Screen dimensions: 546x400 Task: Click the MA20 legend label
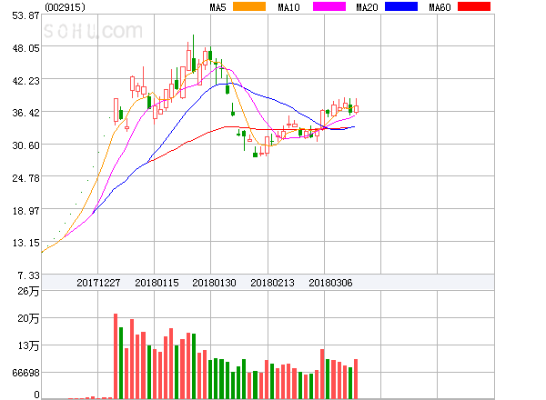point(367,7)
